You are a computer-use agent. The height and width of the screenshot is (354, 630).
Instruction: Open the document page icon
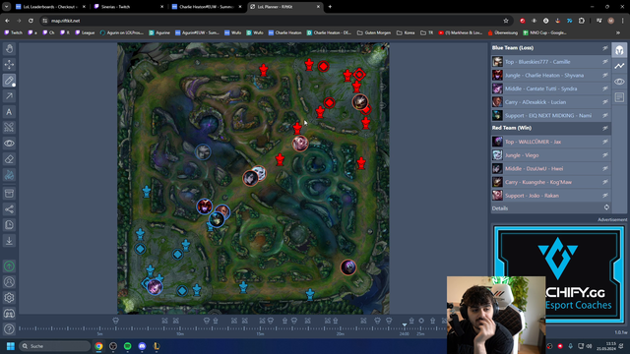(x=9, y=225)
